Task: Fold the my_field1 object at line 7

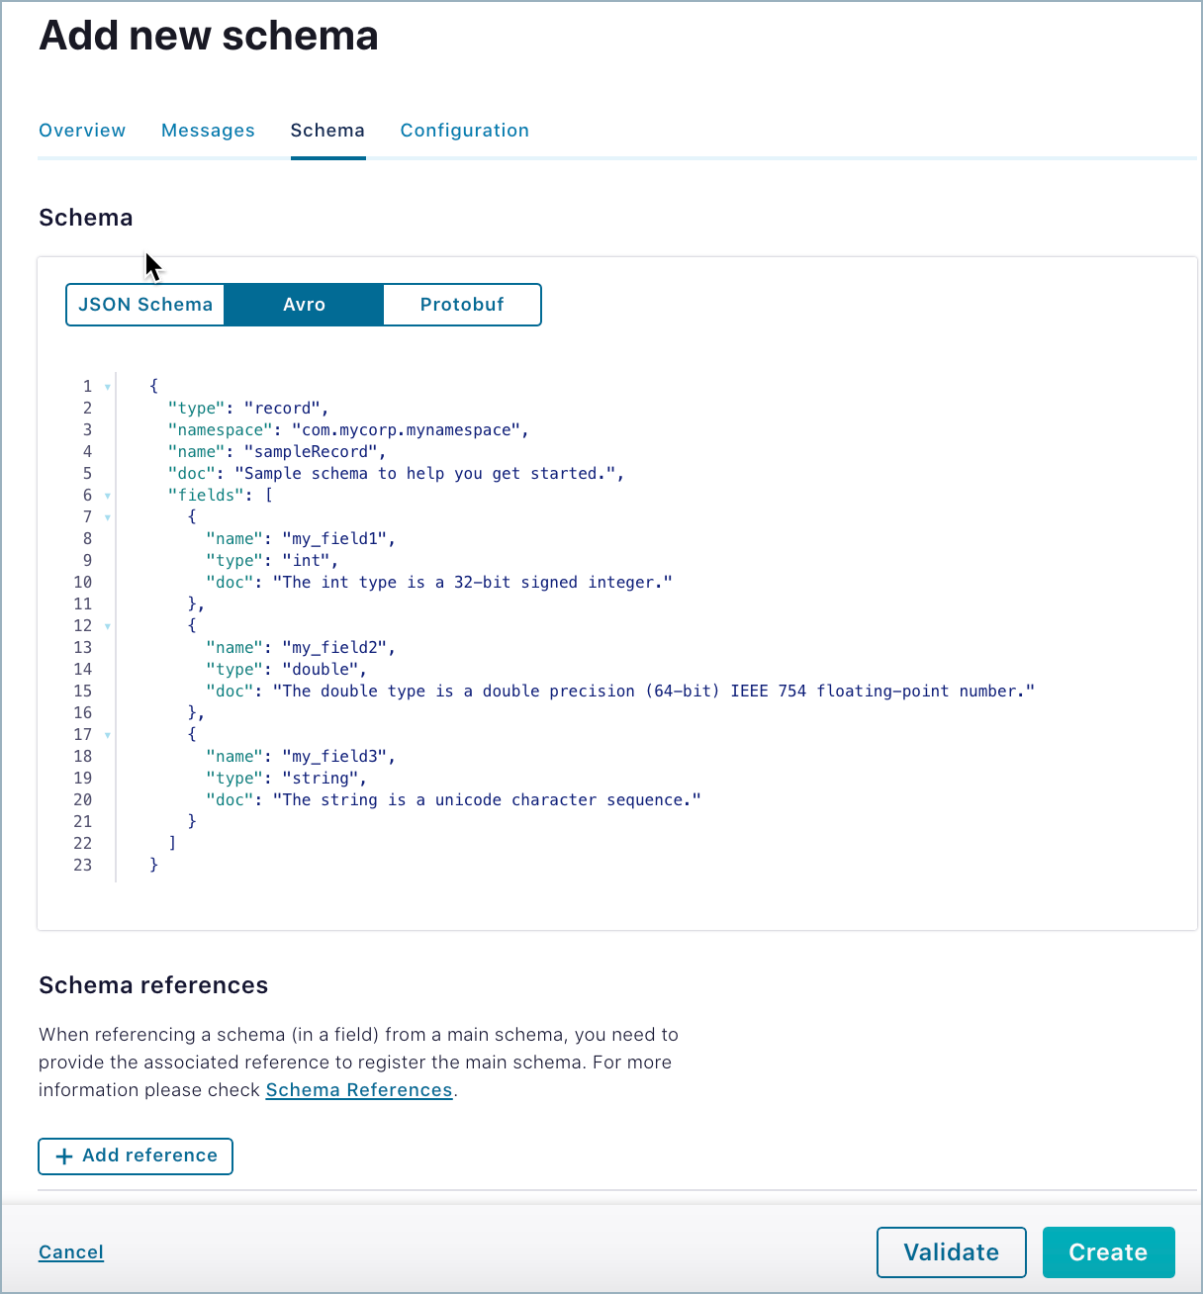Action: (108, 517)
